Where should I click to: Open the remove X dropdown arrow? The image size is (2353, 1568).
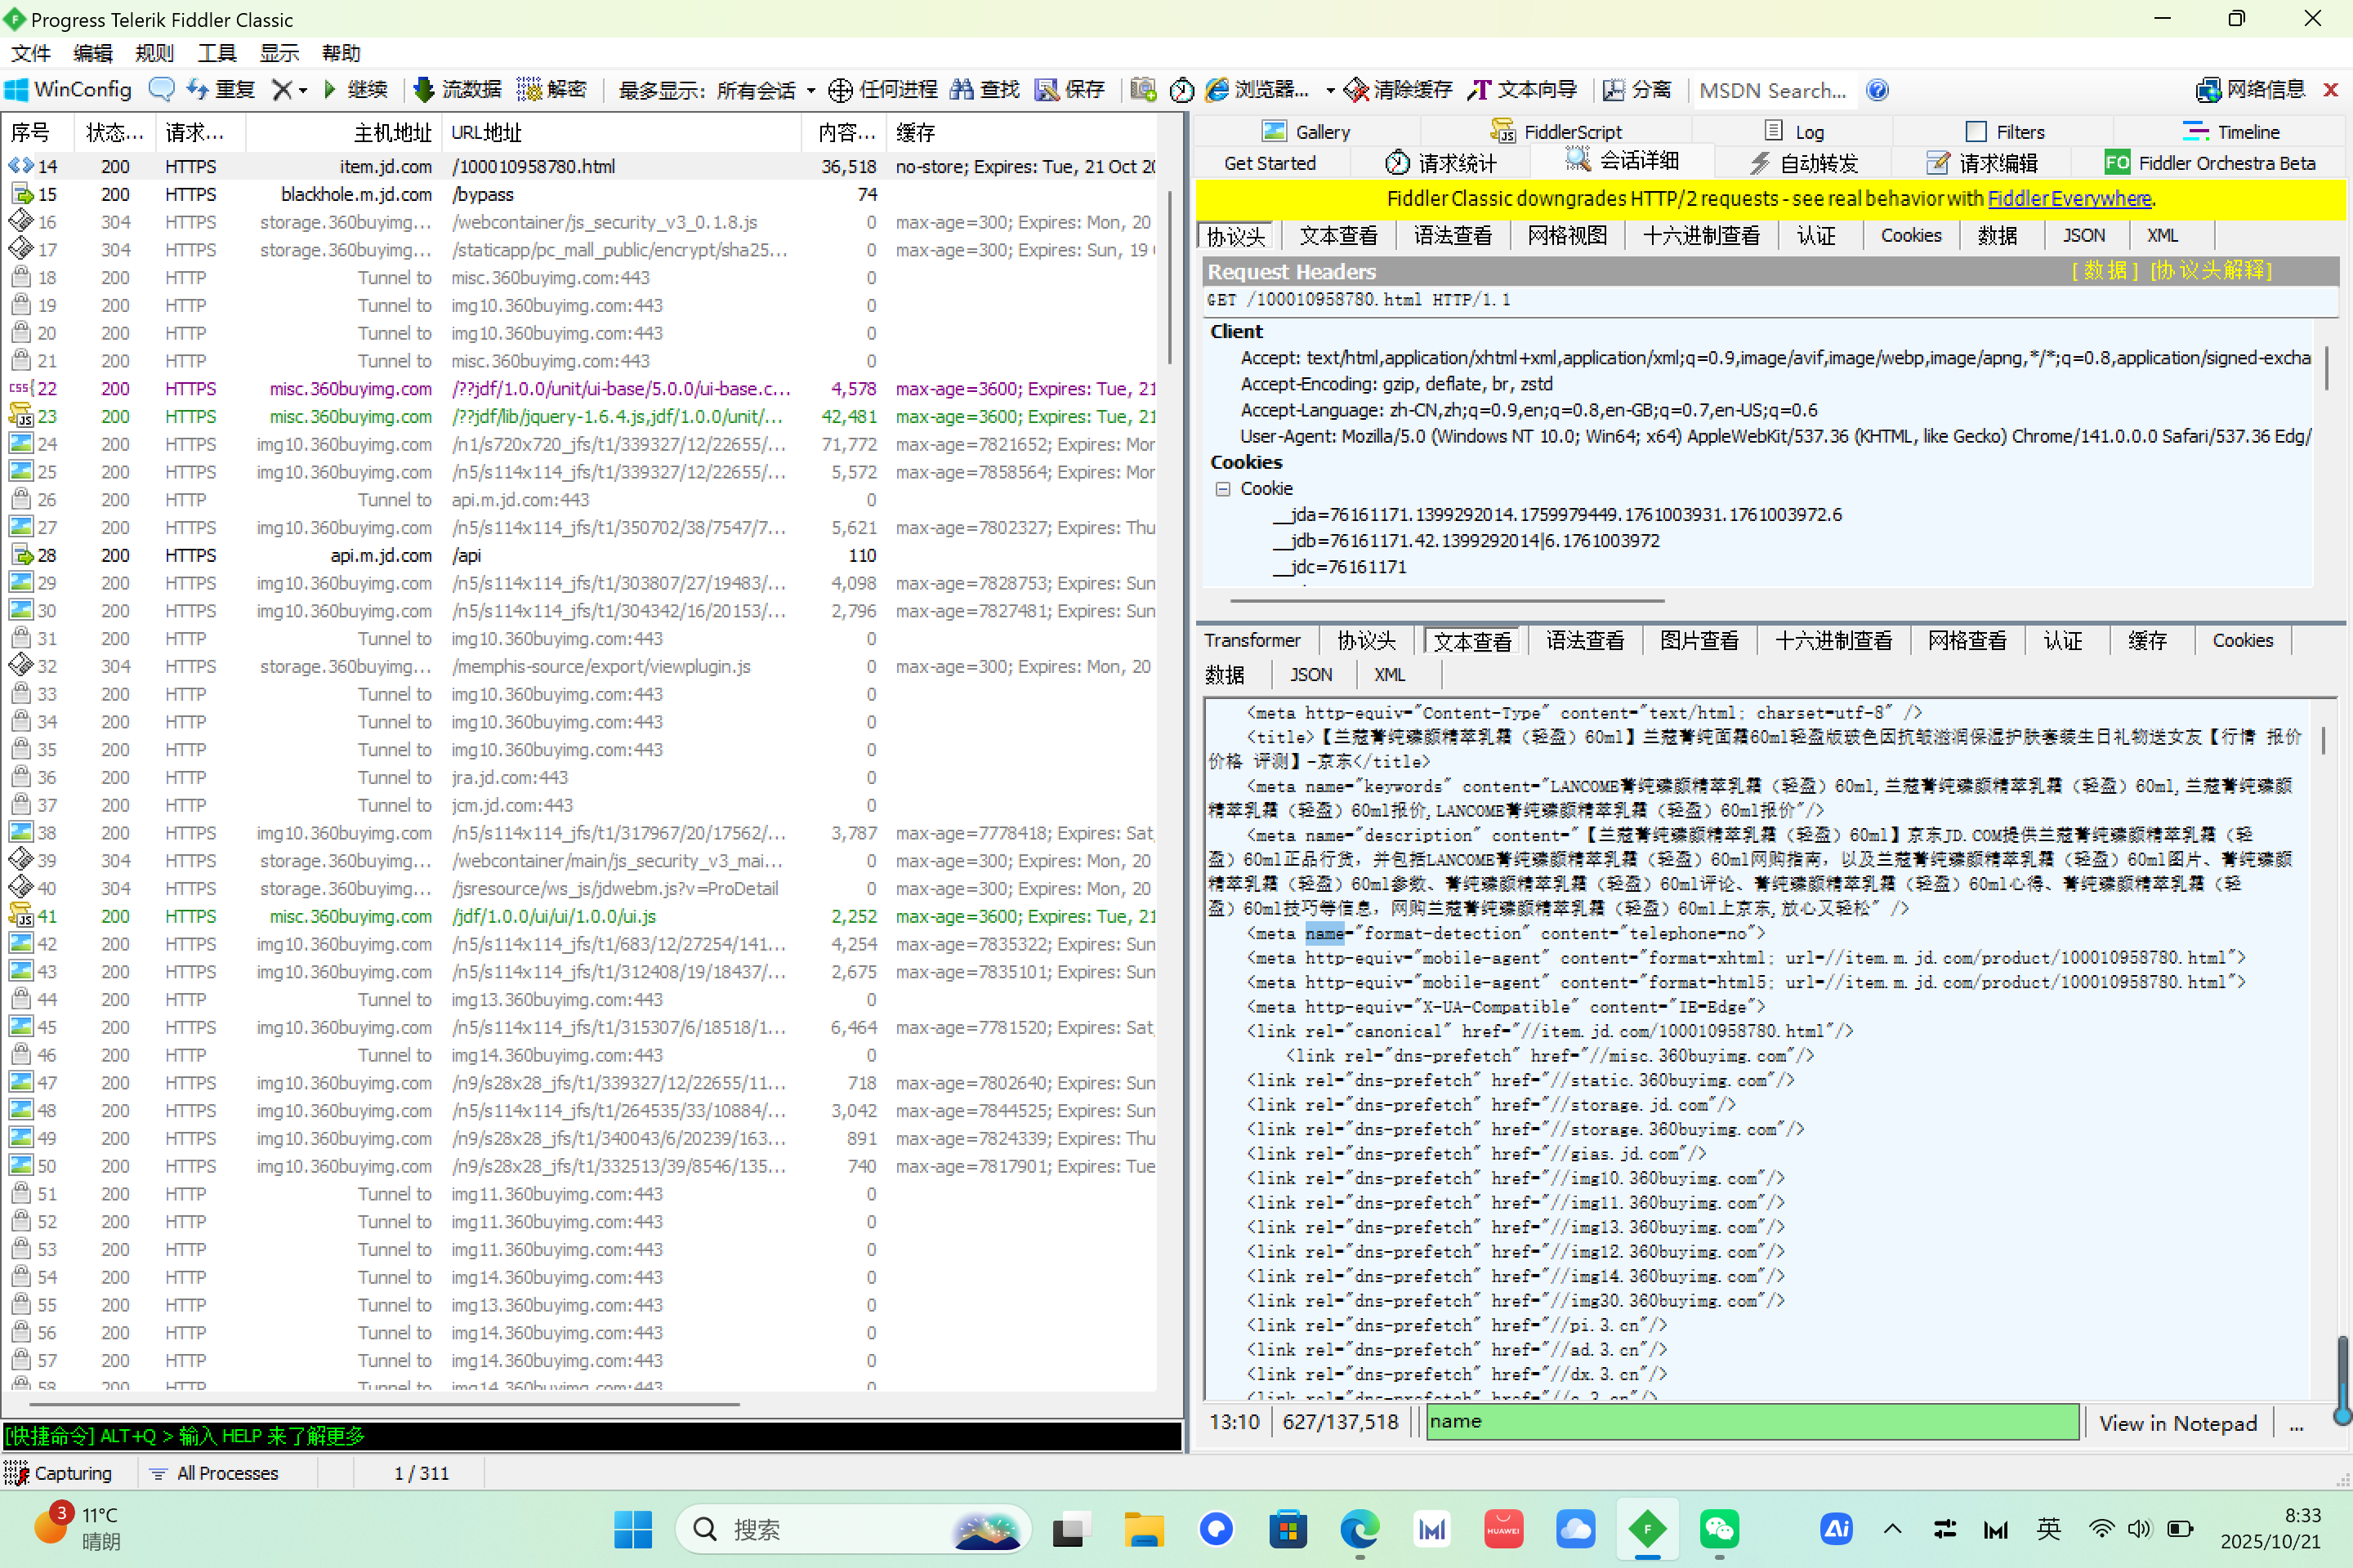pos(302,91)
